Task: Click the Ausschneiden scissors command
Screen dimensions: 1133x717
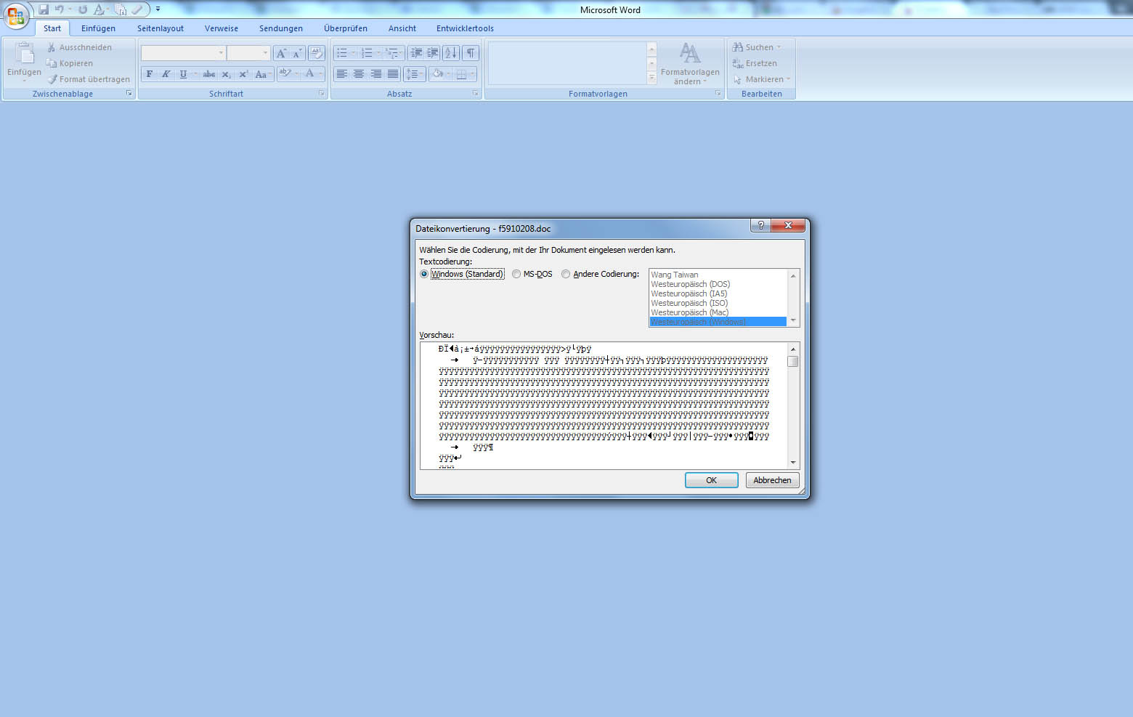Action: point(79,47)
